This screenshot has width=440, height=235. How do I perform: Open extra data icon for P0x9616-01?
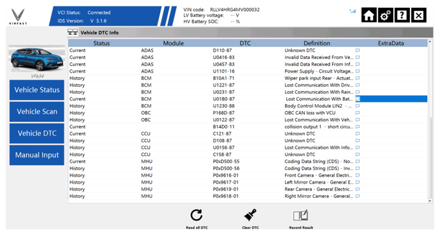pyautogui.click(x=358, y=175)
